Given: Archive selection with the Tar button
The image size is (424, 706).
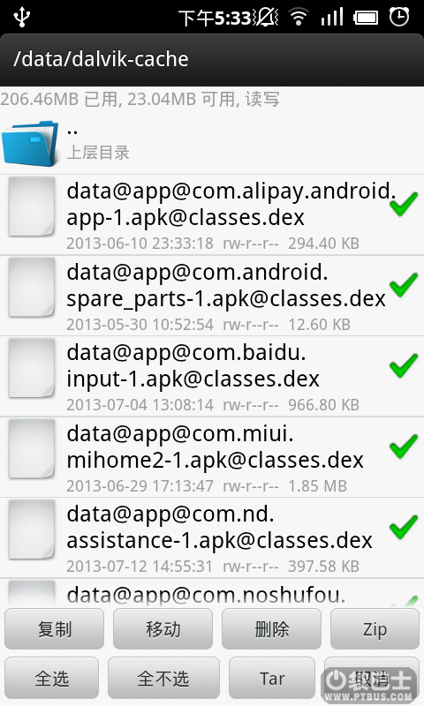Looking at the screenshot, I should point(272,678).
